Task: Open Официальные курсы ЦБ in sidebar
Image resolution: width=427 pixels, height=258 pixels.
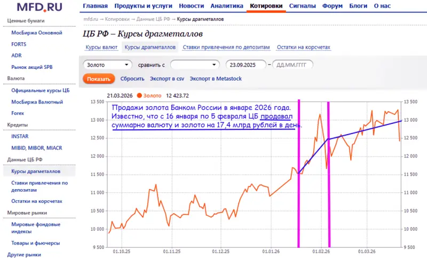Action: coord(41,90)
